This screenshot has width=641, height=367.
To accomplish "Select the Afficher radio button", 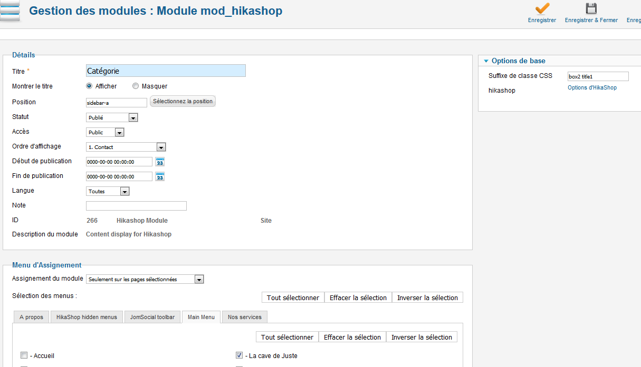I will click(x=89, y=86).
